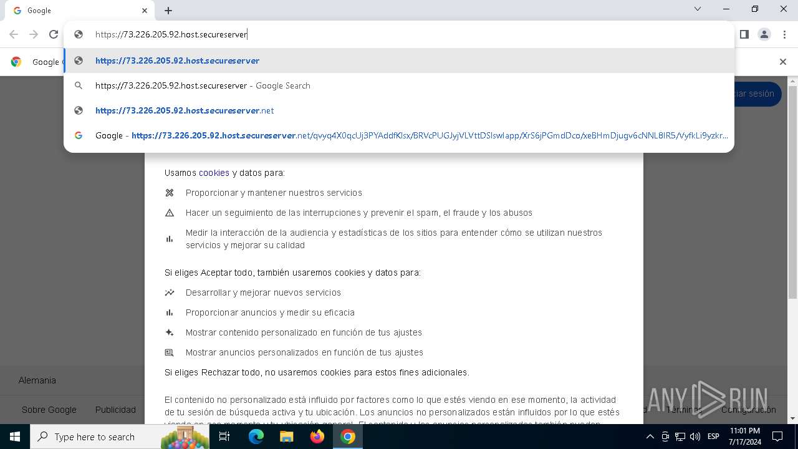This screenshot has width=798, height=449.
Task: Click the ESP language indicator
Action: (713, 437)
